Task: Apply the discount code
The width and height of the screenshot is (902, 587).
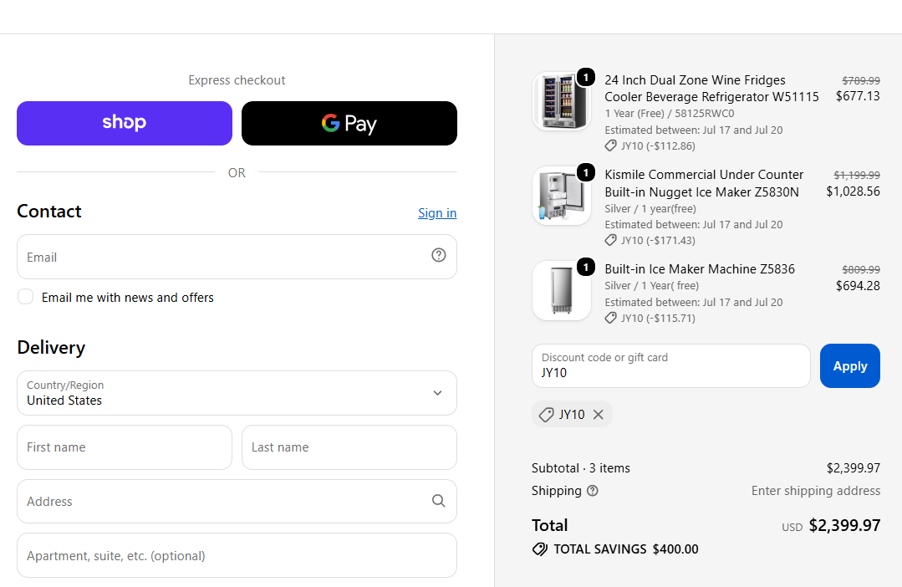Action: [x=849, y=366]
